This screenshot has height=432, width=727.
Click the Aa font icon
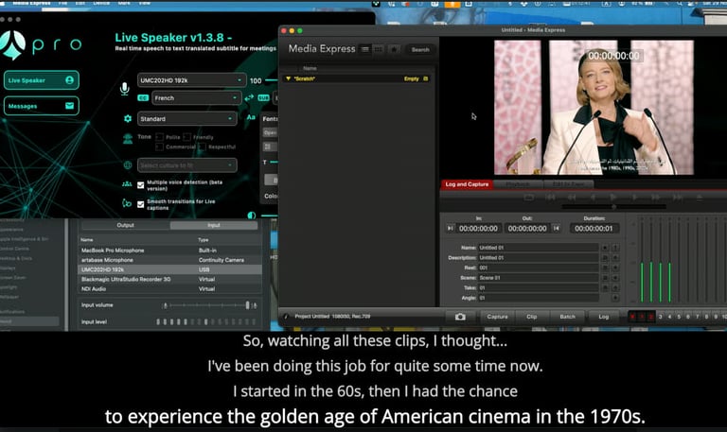[251, 117]
